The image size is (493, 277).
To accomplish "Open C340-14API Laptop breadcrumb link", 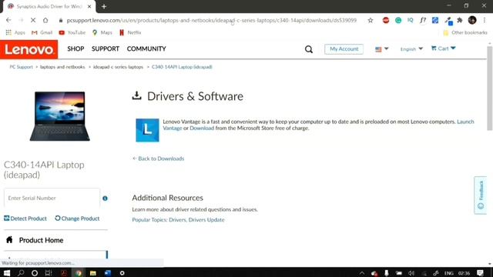I will click(x=182, y=67).
